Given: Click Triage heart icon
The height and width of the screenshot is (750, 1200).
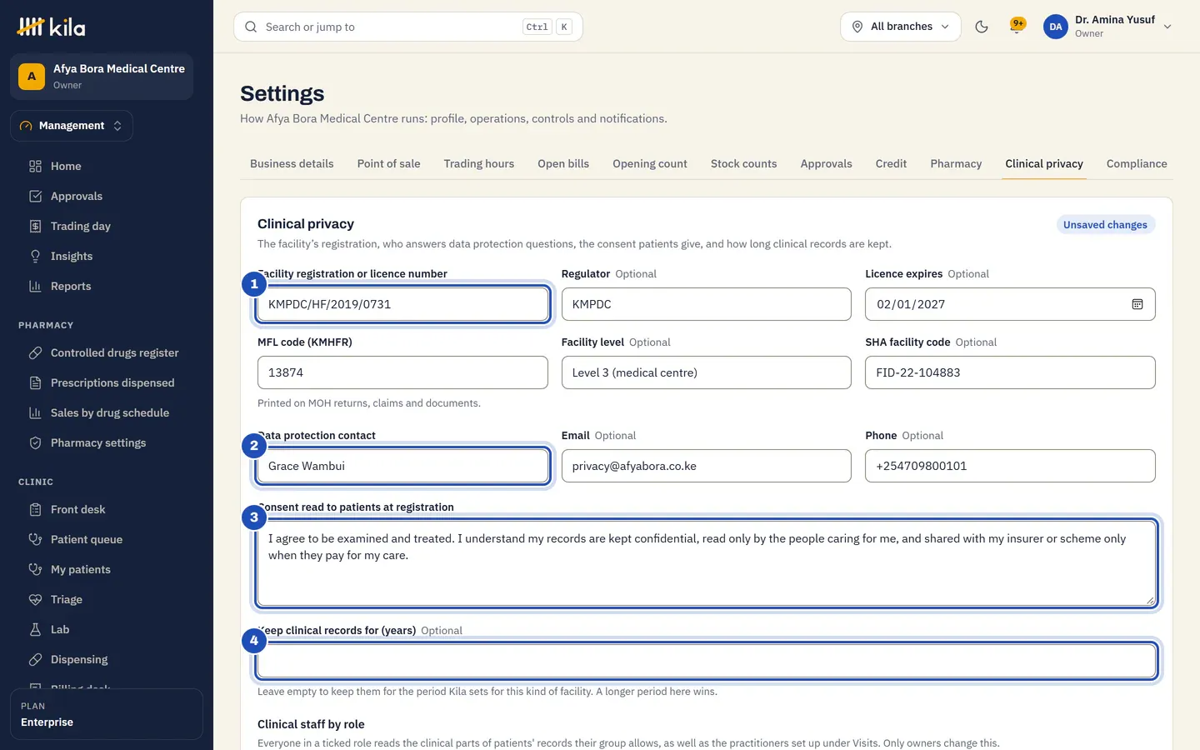Looking at the screenshot, I should [x=35, y=599].
